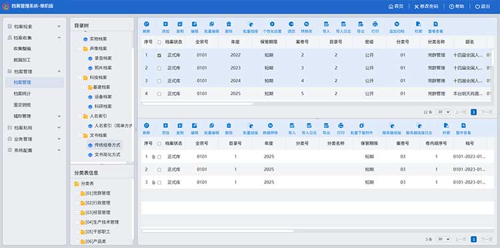Open 鉴定销毁 in the sidebar menu
Viewport: 500px width, 248px height.
point(22,105)
